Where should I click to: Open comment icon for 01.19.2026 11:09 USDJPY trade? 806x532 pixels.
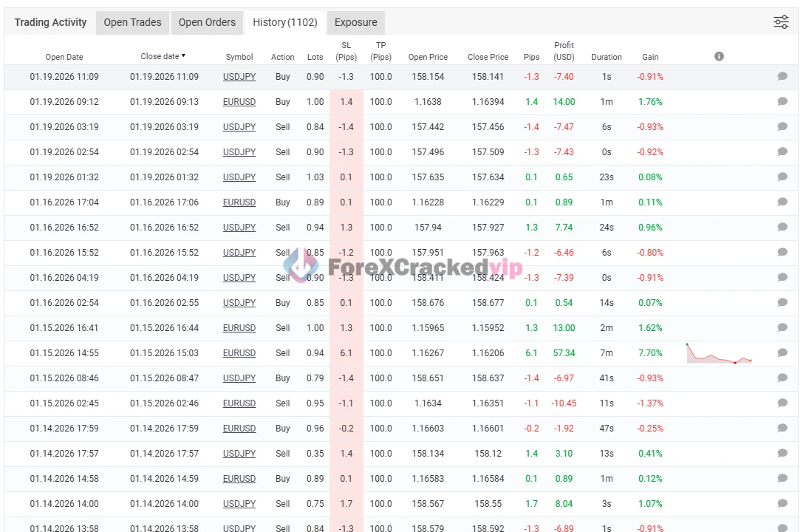tap(782, 77)
